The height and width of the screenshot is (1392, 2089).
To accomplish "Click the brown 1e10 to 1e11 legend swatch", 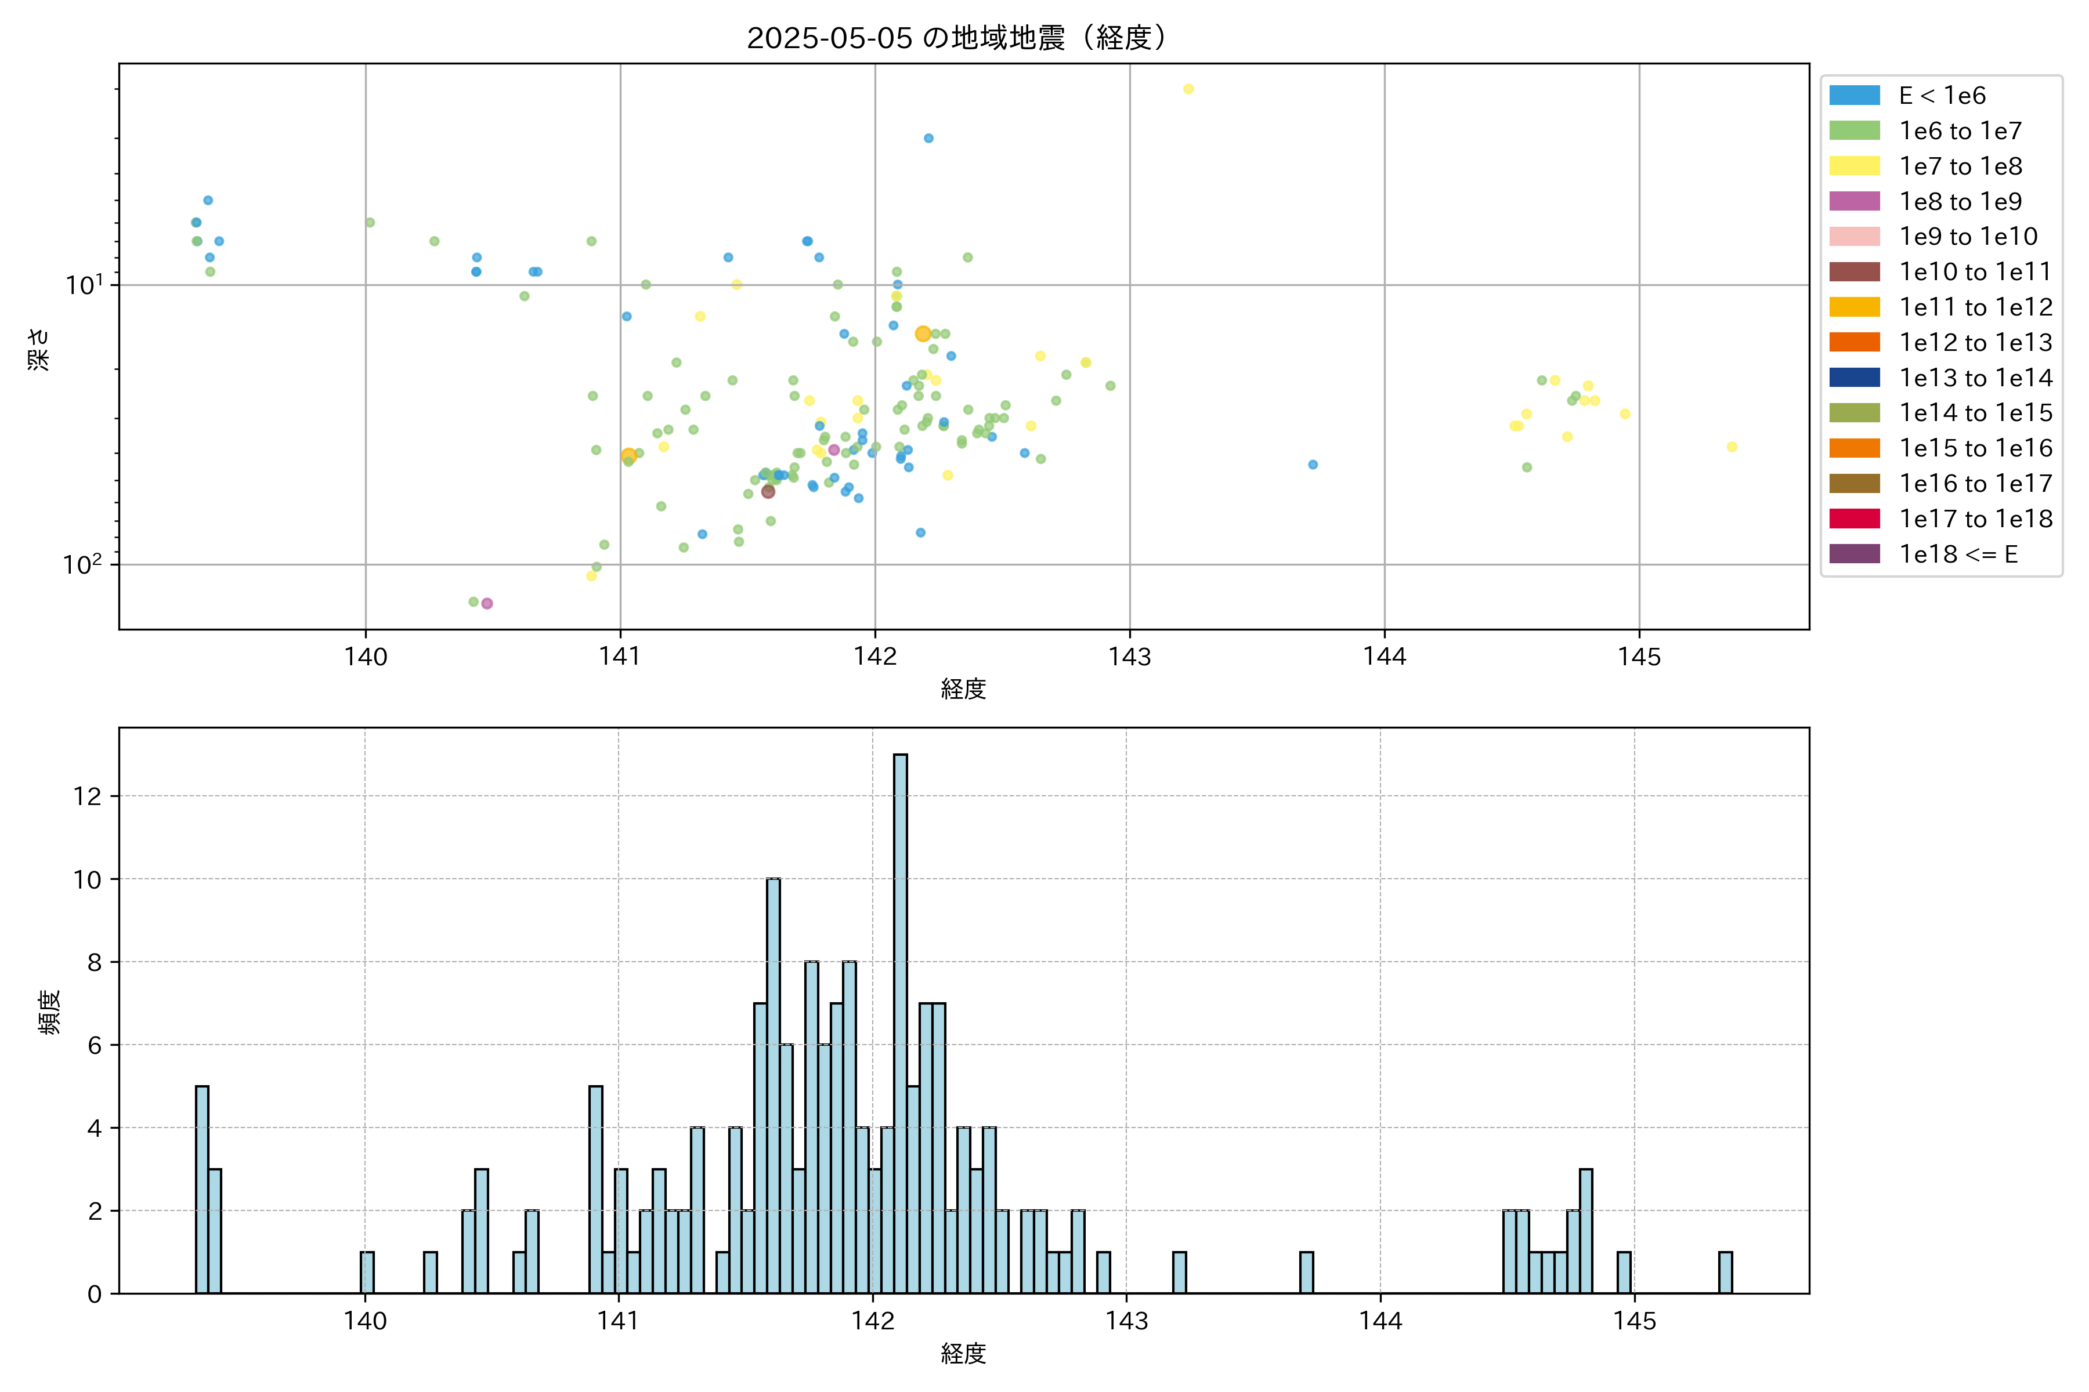I will 1853,271.
